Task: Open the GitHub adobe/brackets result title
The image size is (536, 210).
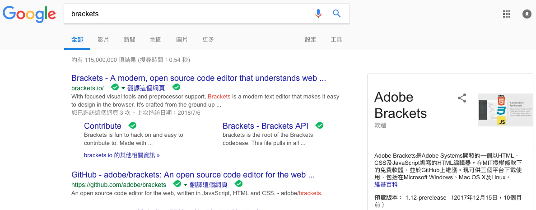Action: (x=193, y=175)
